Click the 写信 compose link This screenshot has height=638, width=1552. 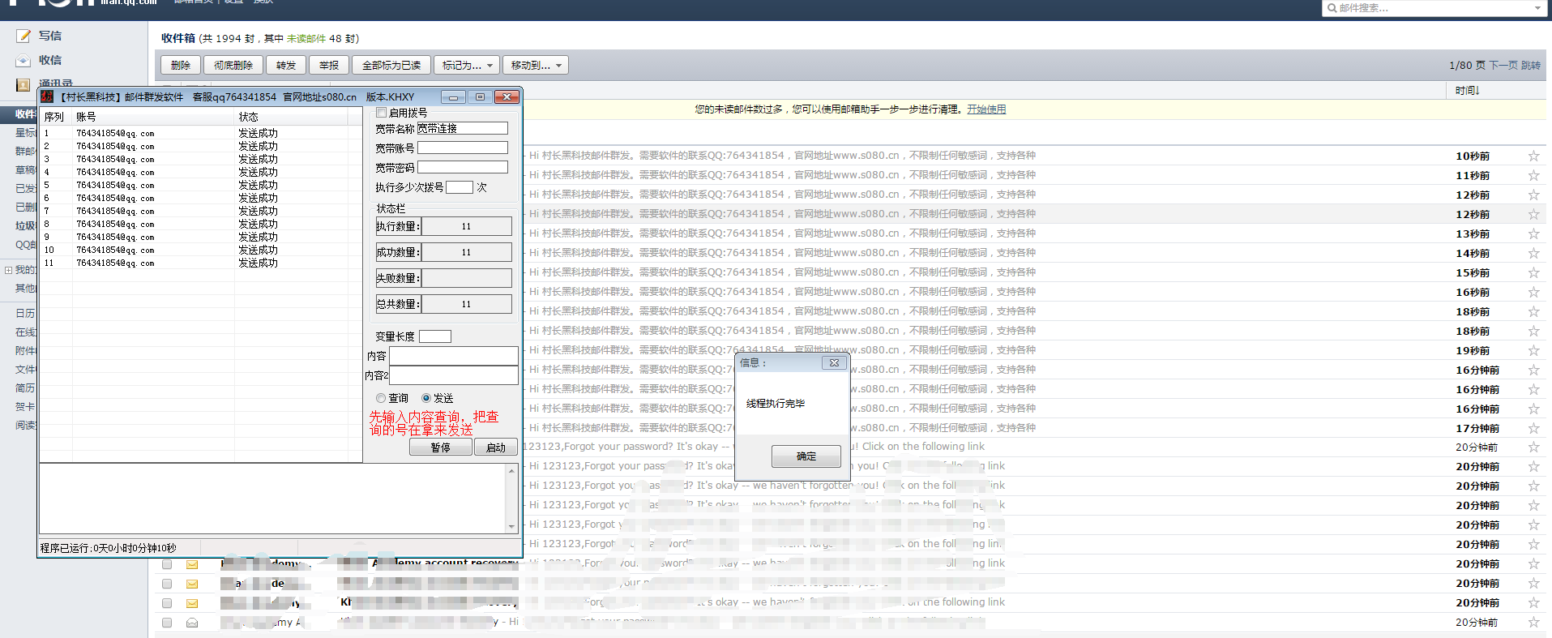50,36
